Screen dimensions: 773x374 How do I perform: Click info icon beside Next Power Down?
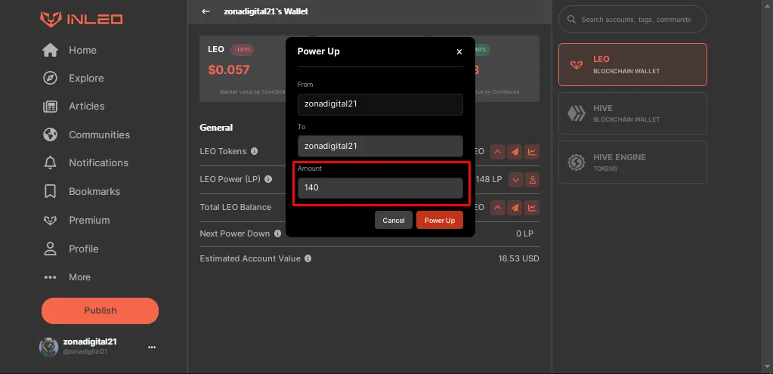coord(277,233)
